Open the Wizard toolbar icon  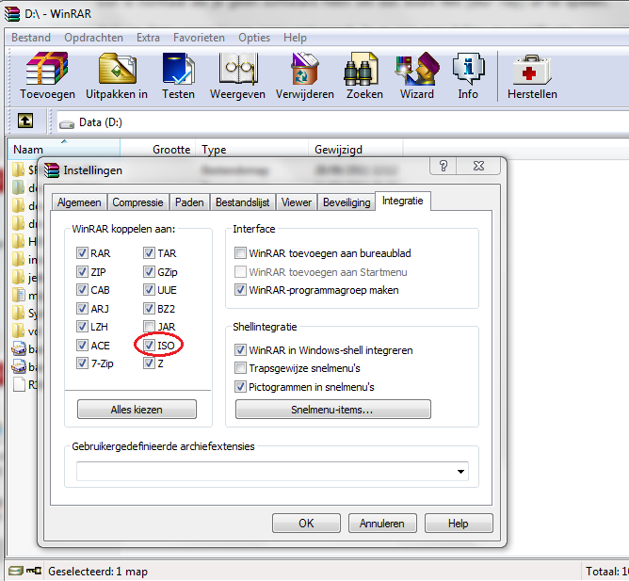tap(417, 69)
